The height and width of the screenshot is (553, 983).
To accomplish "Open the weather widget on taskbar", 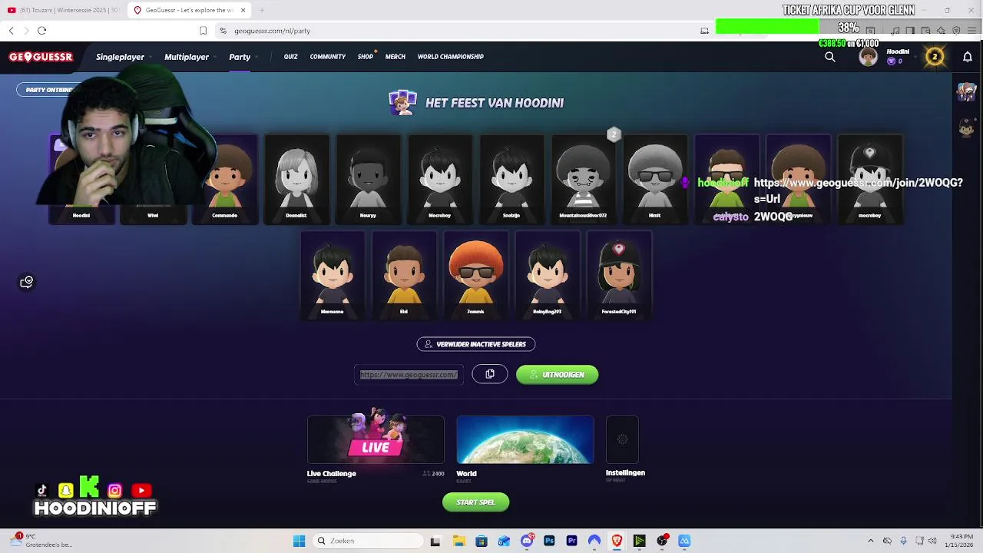I will (x=42, y=541).
